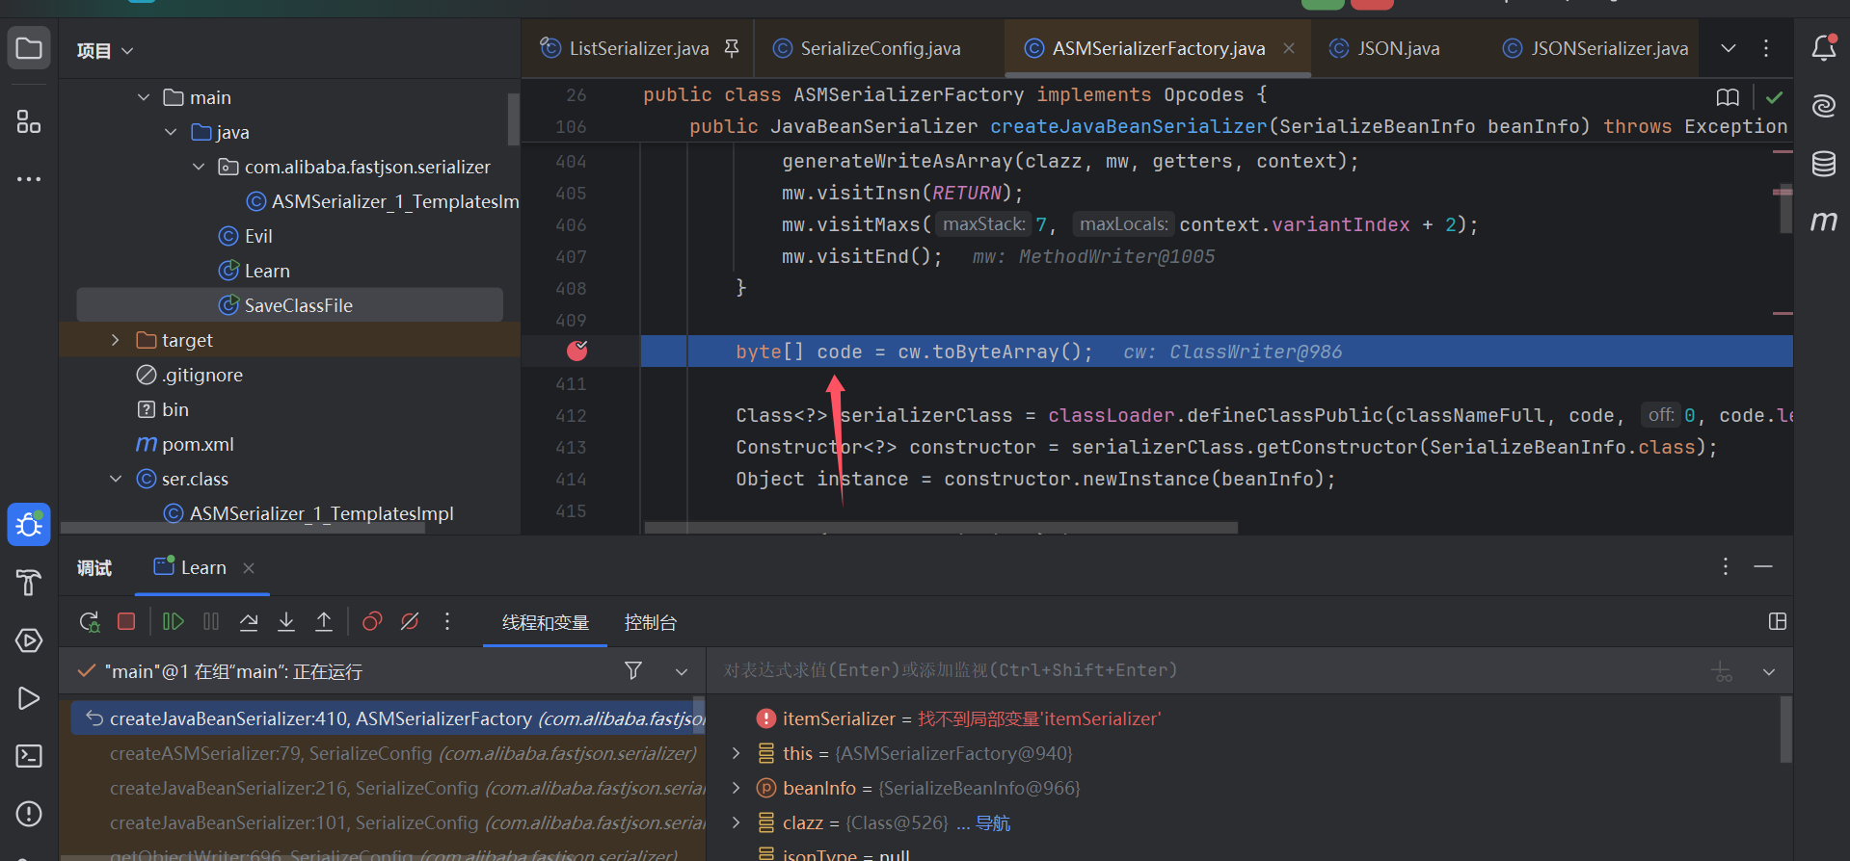Open the Maven tool window

pos(1824,222)
